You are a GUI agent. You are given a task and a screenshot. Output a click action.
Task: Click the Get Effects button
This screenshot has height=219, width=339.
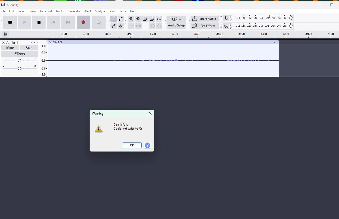coord(205,26)
